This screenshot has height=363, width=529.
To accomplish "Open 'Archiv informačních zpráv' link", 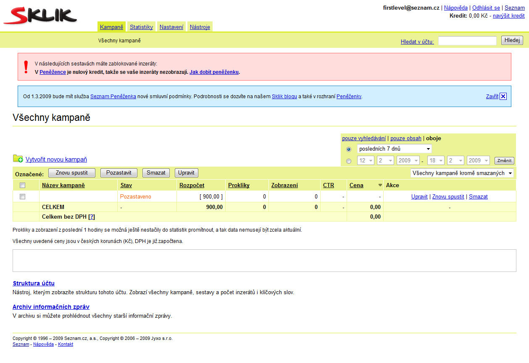I will click(51, 307).
